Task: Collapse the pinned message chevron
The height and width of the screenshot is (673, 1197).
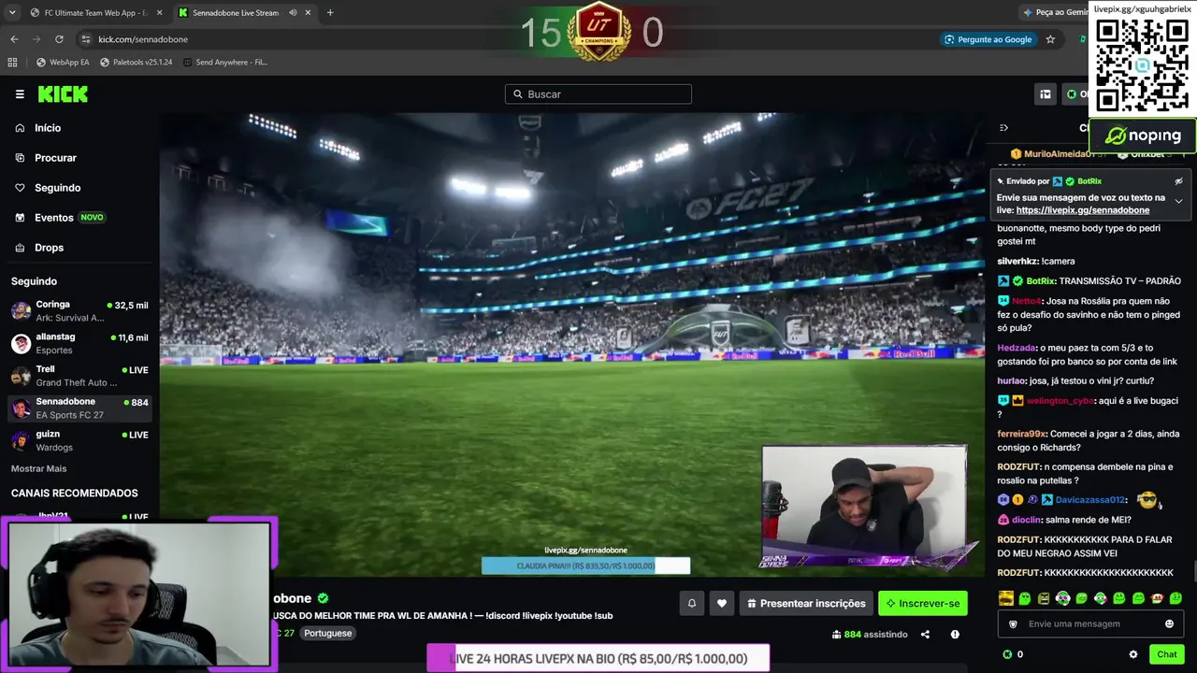Action: point(1178,201)
